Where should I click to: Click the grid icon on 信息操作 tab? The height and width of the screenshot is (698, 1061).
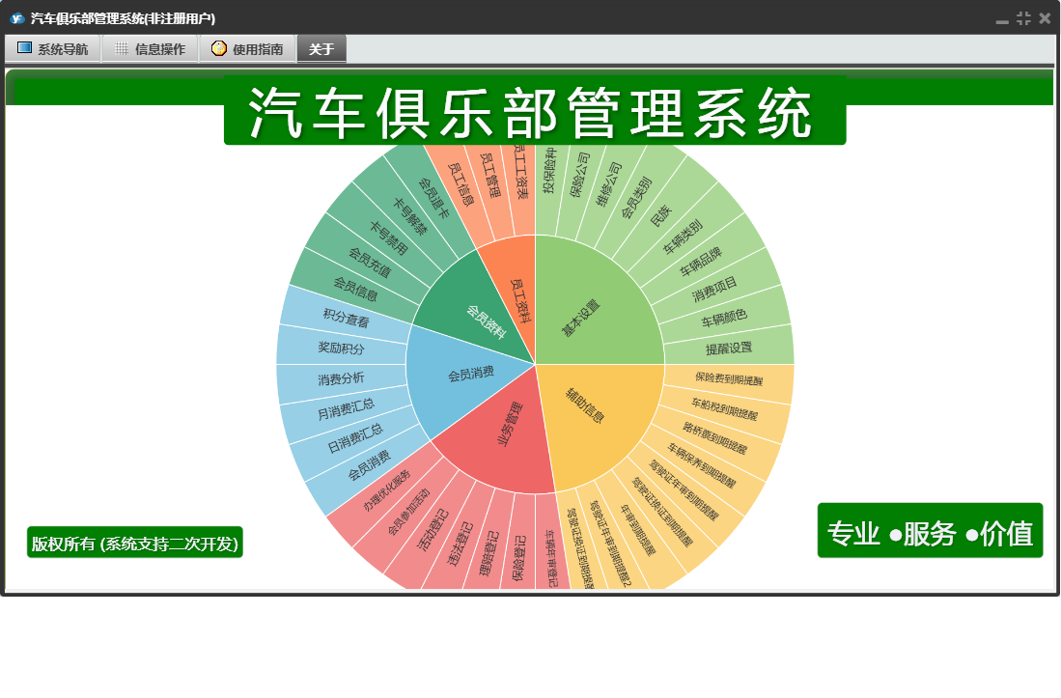(121, 48)
